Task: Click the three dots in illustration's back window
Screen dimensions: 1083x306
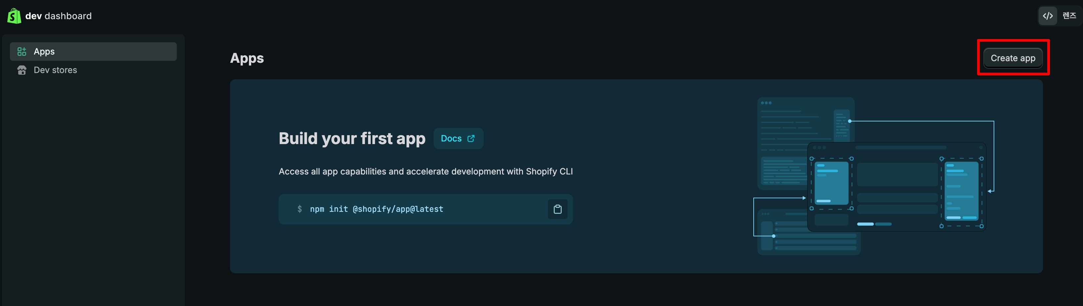Action: pyautogui.click(x=766, y=103)
